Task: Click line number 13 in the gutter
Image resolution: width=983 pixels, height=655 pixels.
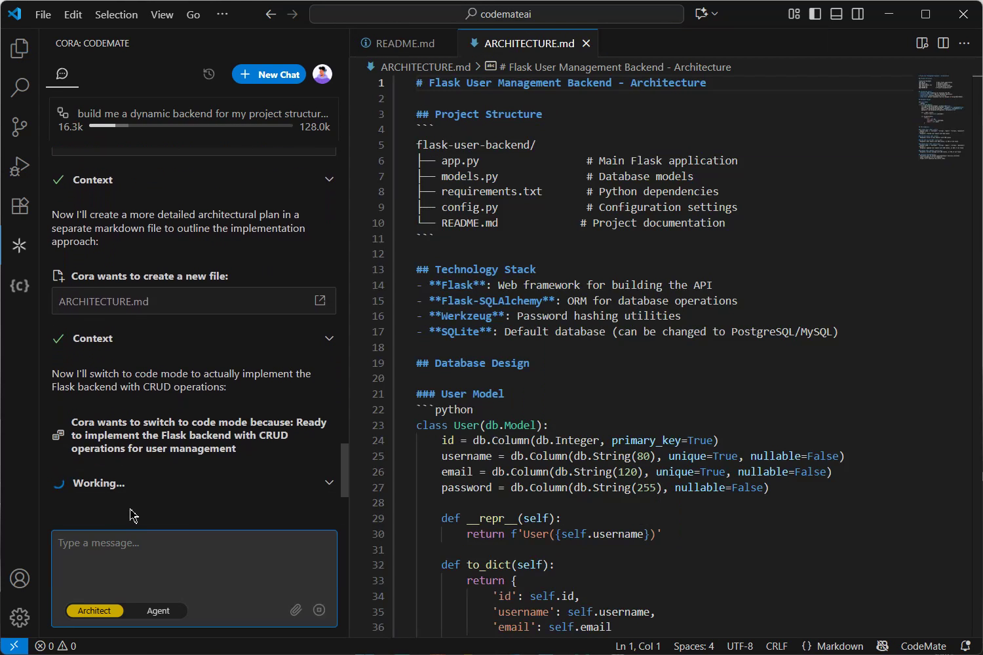Action: (378, 269)
